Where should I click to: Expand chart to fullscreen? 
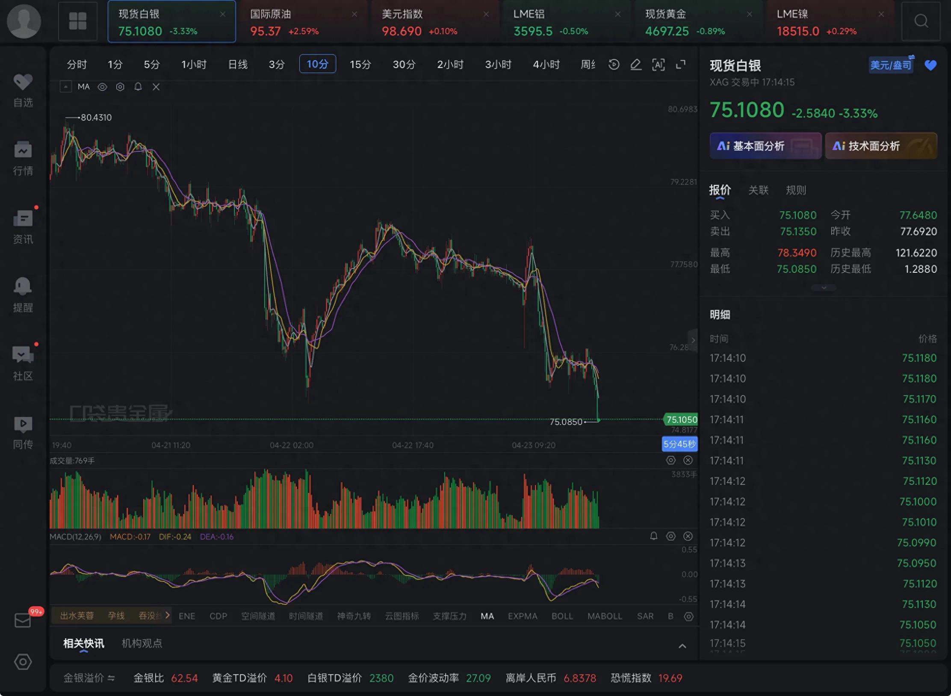tap(680, 65)
